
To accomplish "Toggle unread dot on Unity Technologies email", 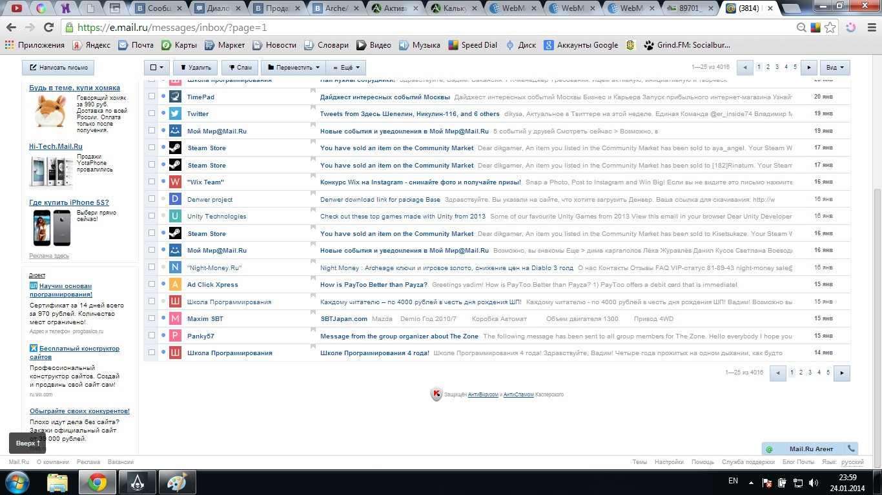I will click(x=163, y=216).
